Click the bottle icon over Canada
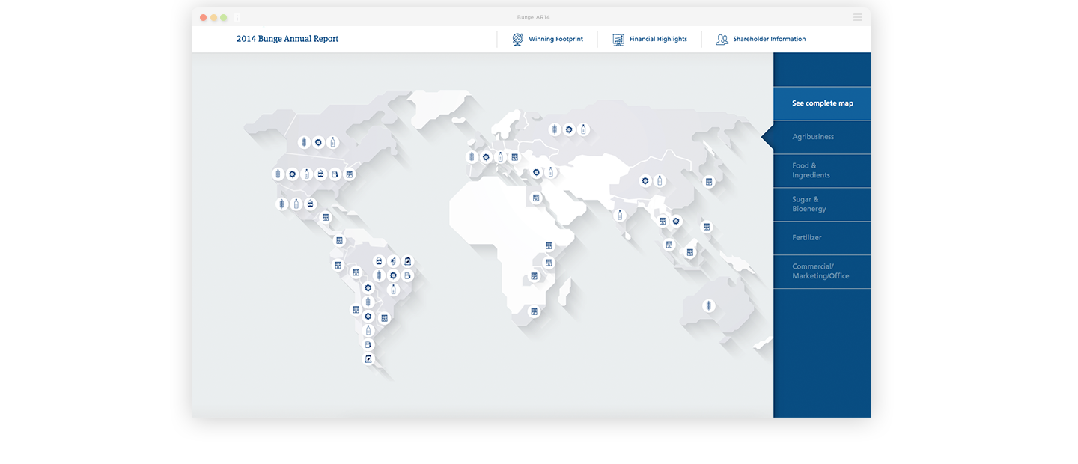This screenshot has width=1078, height=464. 332,142
